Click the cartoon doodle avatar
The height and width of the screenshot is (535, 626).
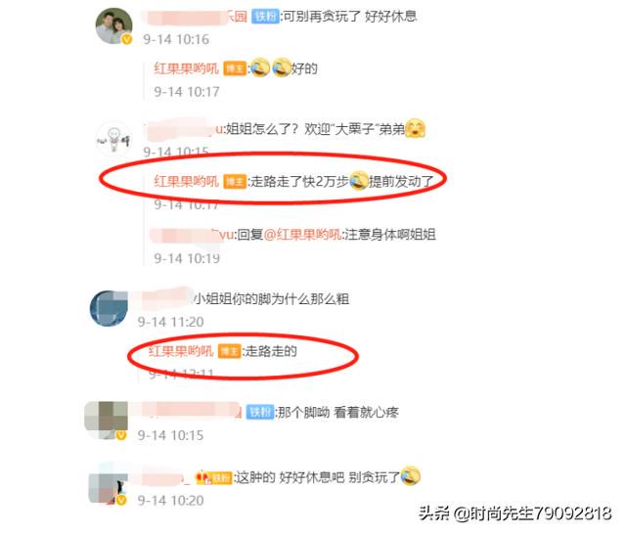113,139
